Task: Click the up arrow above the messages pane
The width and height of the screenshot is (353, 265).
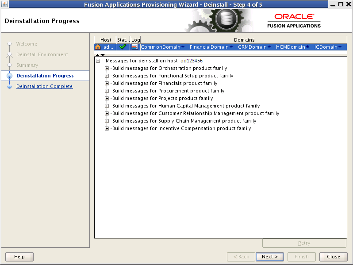Action: tap(97, 55)
